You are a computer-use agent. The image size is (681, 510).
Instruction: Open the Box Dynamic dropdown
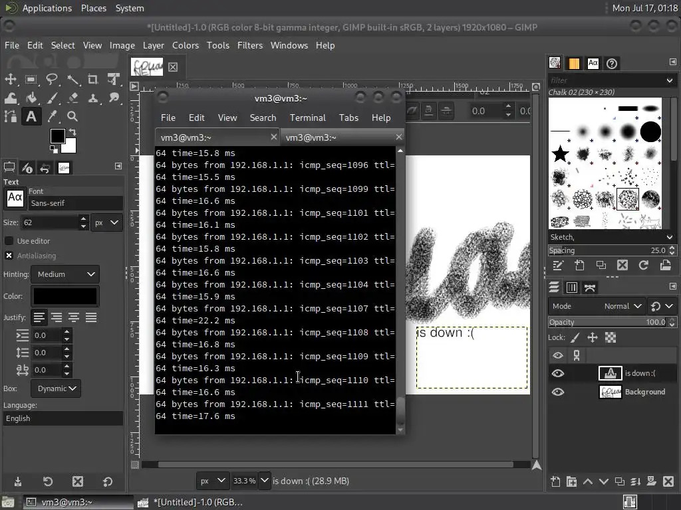click(x=56, y=388)
